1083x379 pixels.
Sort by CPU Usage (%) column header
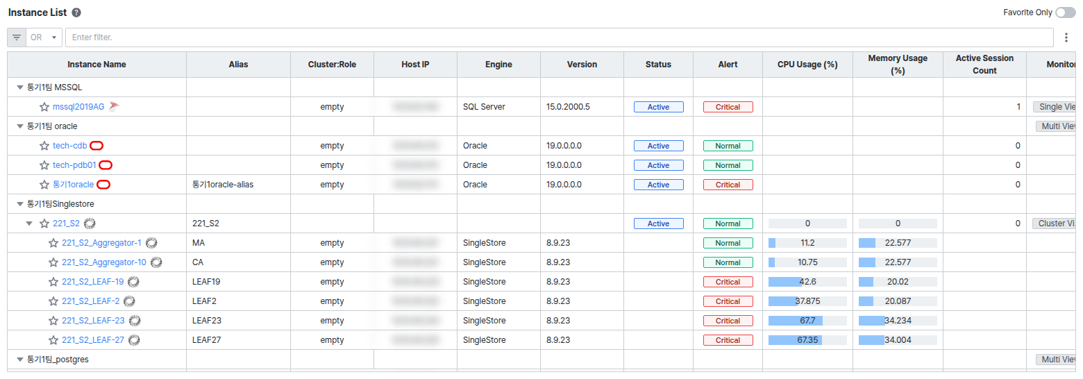click(807, 65)
